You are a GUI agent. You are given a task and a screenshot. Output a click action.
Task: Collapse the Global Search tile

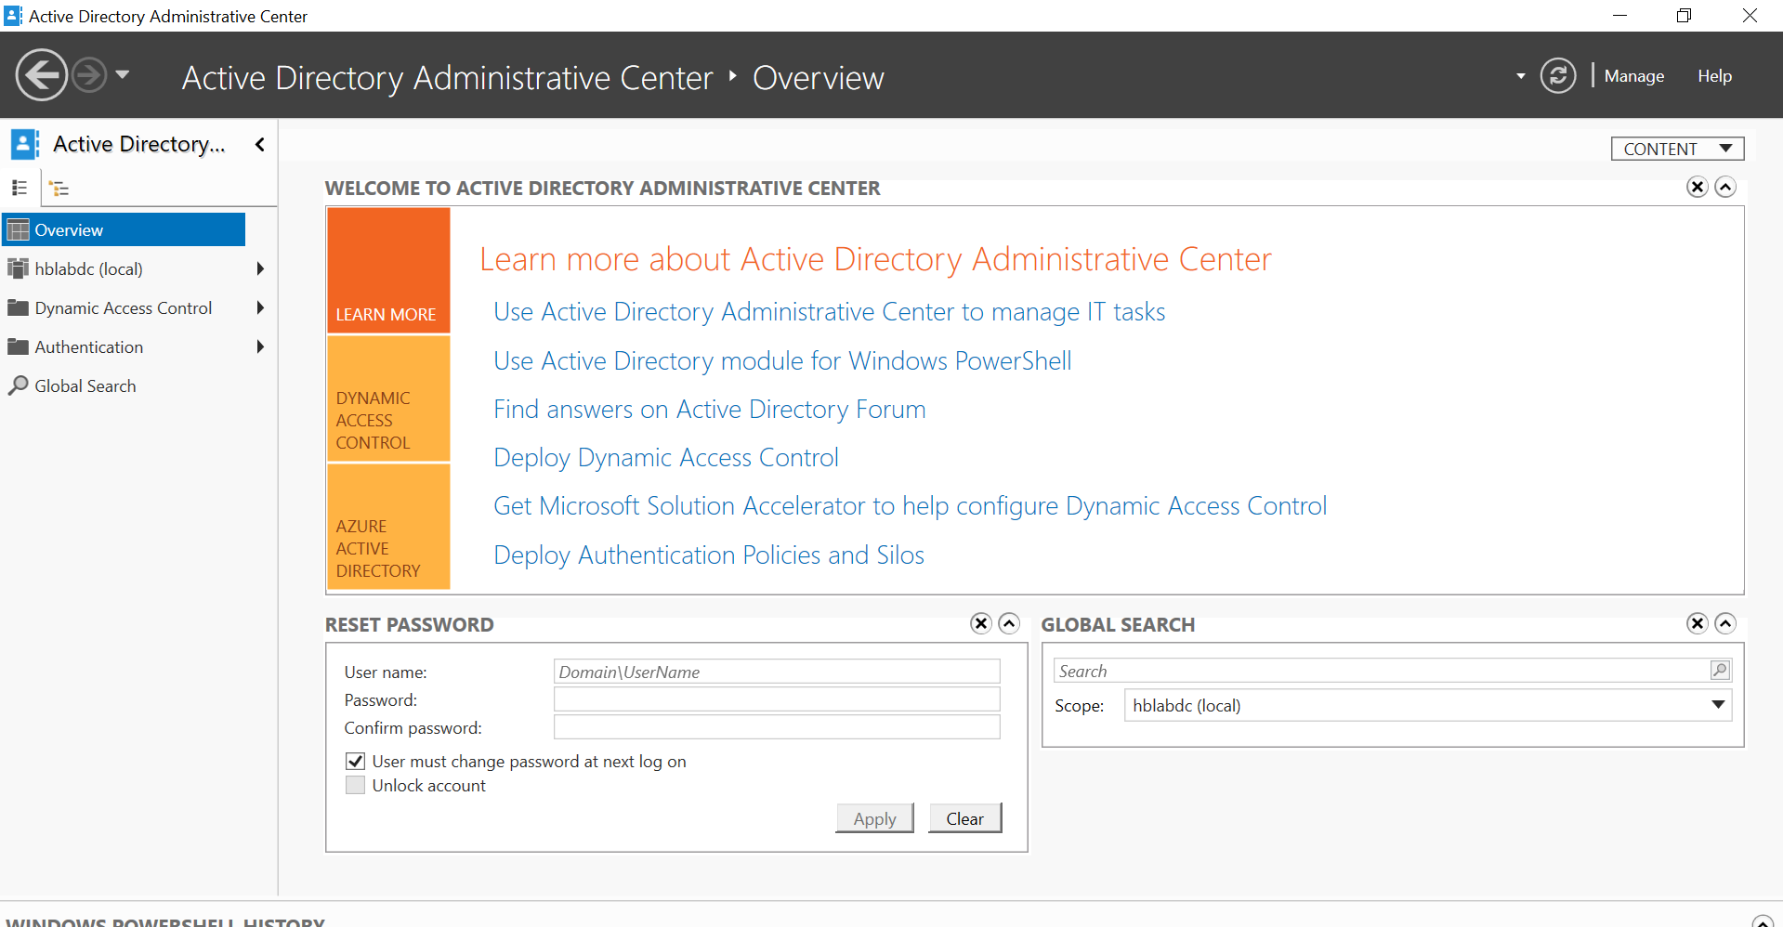(x=1725, y=623)
